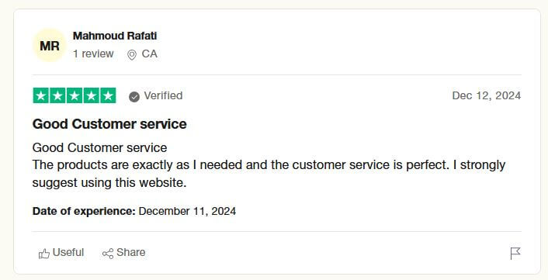This screenshot has width=548, height=280.
Task: Open the 'Good Customer service' review title
Action: tap(109, 124)
